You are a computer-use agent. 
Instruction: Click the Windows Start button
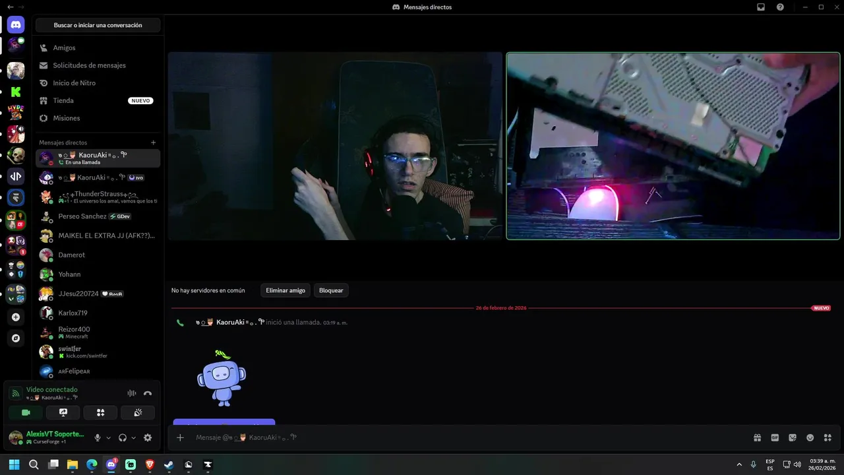coord(15,464)
